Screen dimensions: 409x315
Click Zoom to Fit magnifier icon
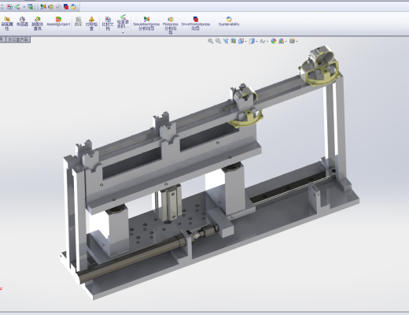point(210,41)
